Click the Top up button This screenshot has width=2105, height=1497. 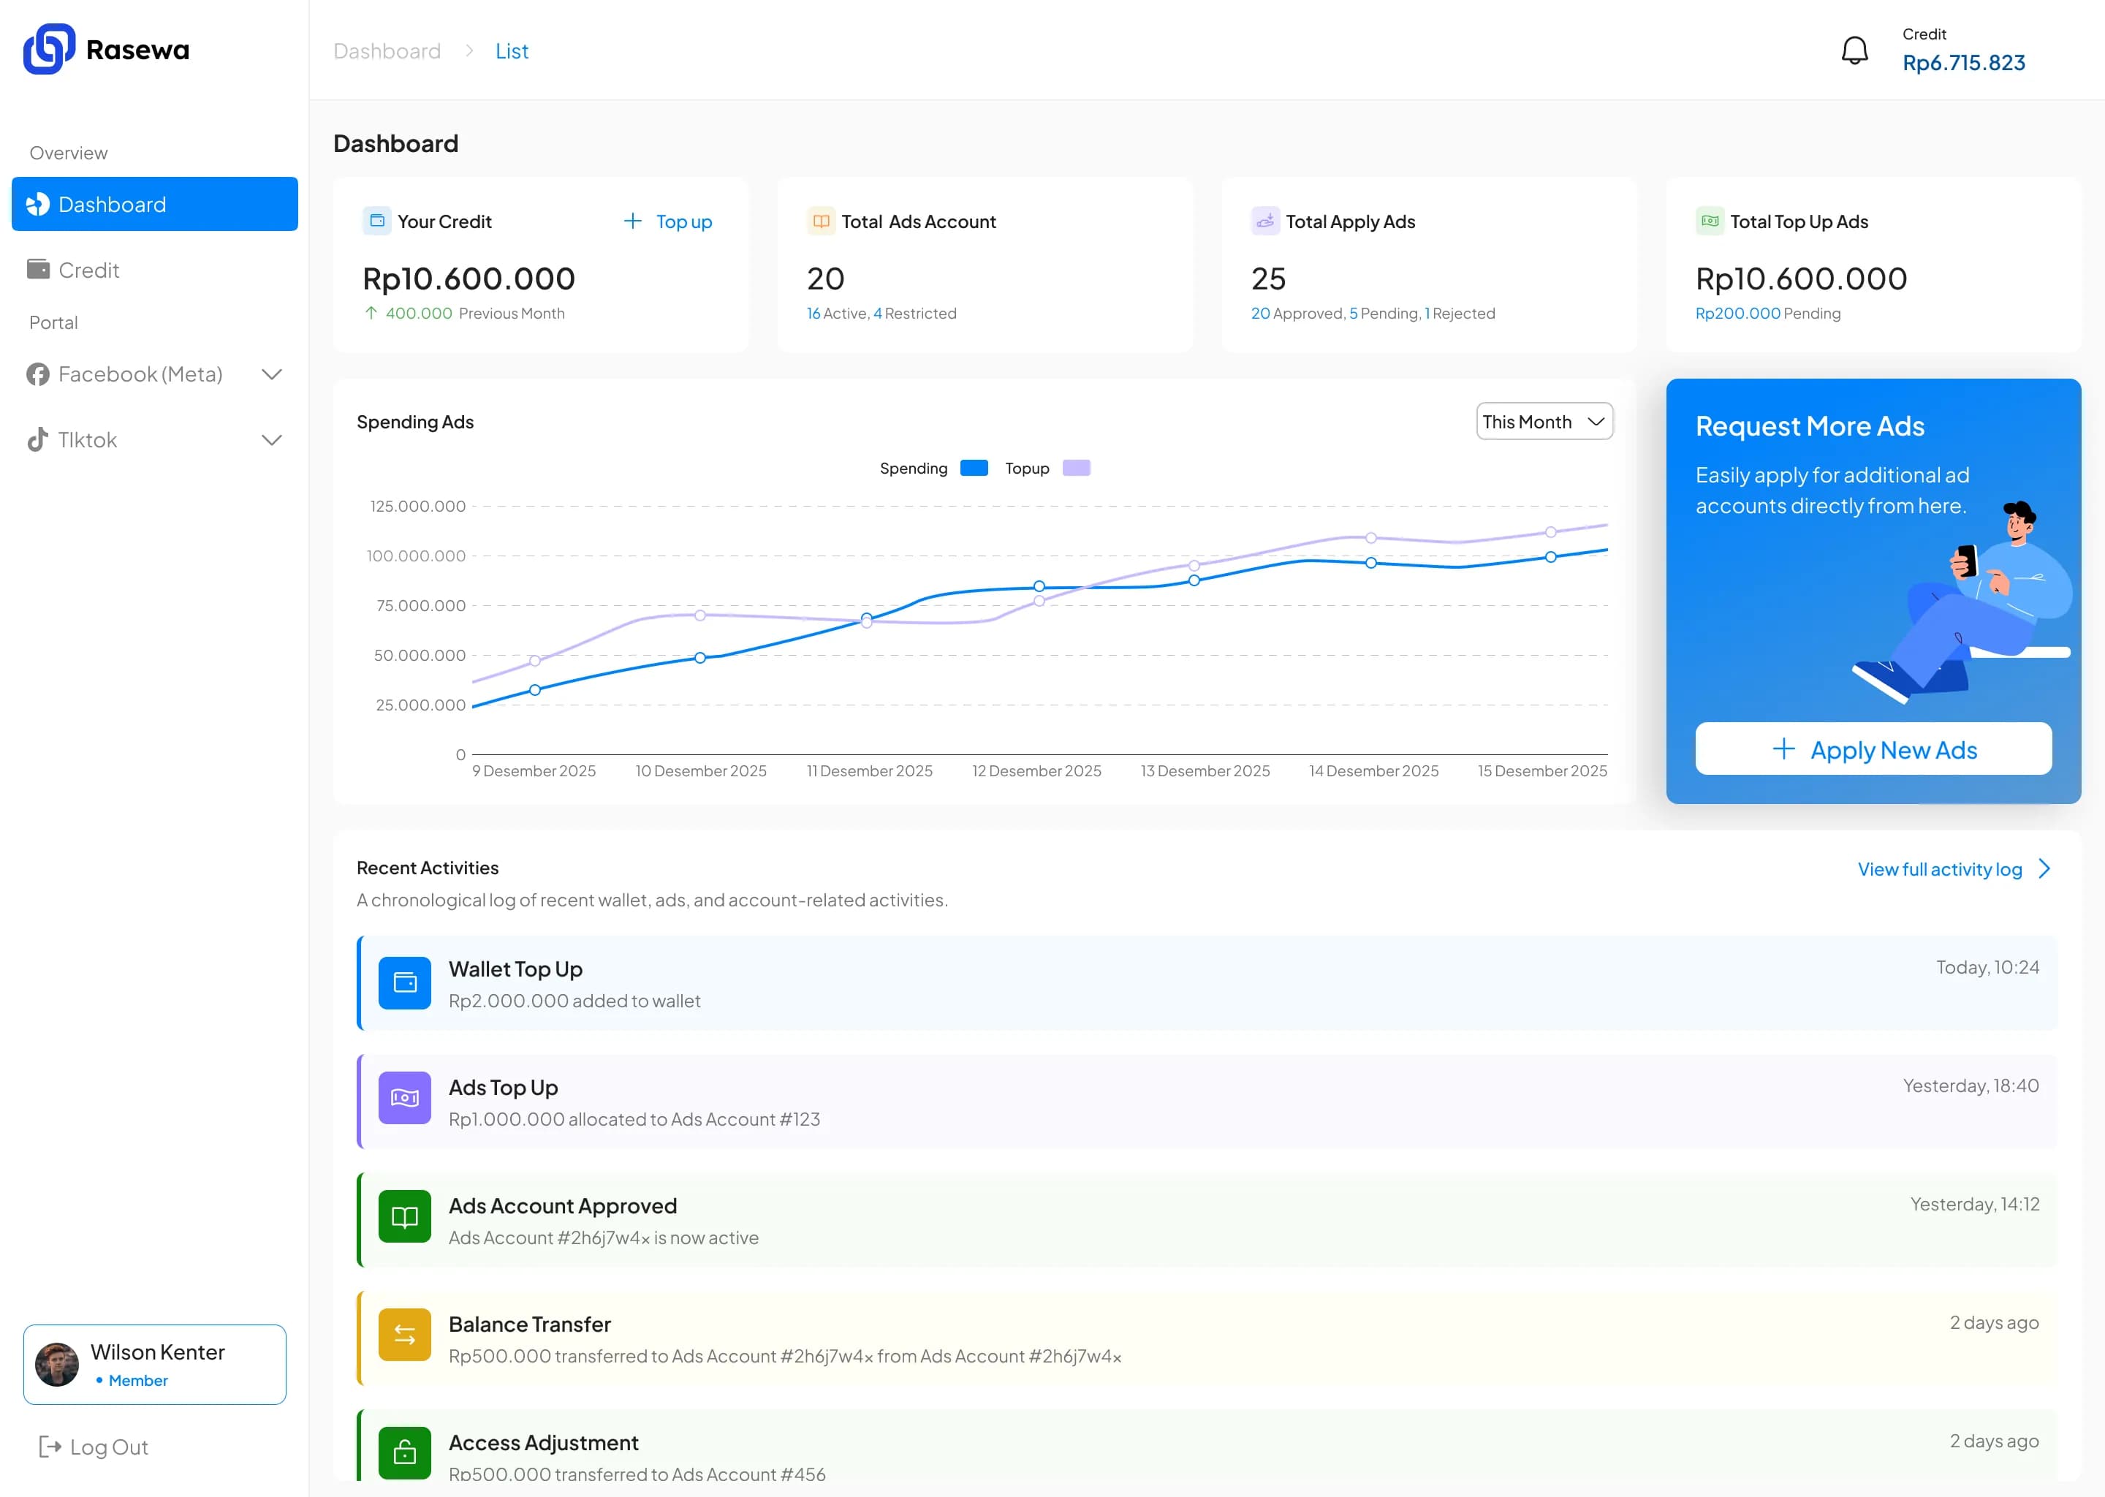[x=668, y=221]
